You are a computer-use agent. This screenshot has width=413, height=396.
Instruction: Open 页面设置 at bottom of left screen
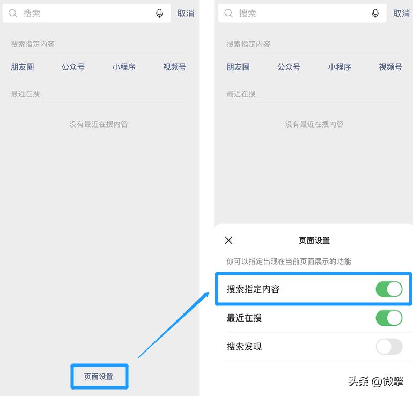coord(99,377)
